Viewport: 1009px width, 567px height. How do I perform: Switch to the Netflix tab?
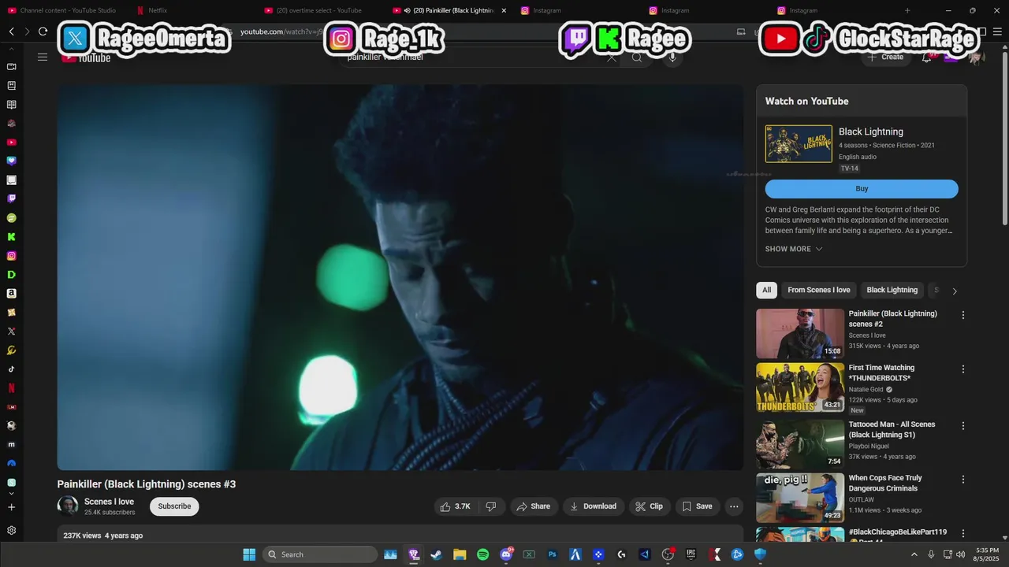[x=158, y=10]
